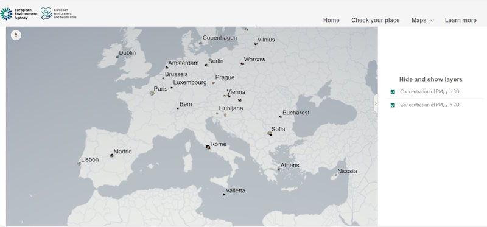The width and height of the screenshot is (487, 227).
Task: Select the Vilnius map marker
Action: click(x=256, y=44)
